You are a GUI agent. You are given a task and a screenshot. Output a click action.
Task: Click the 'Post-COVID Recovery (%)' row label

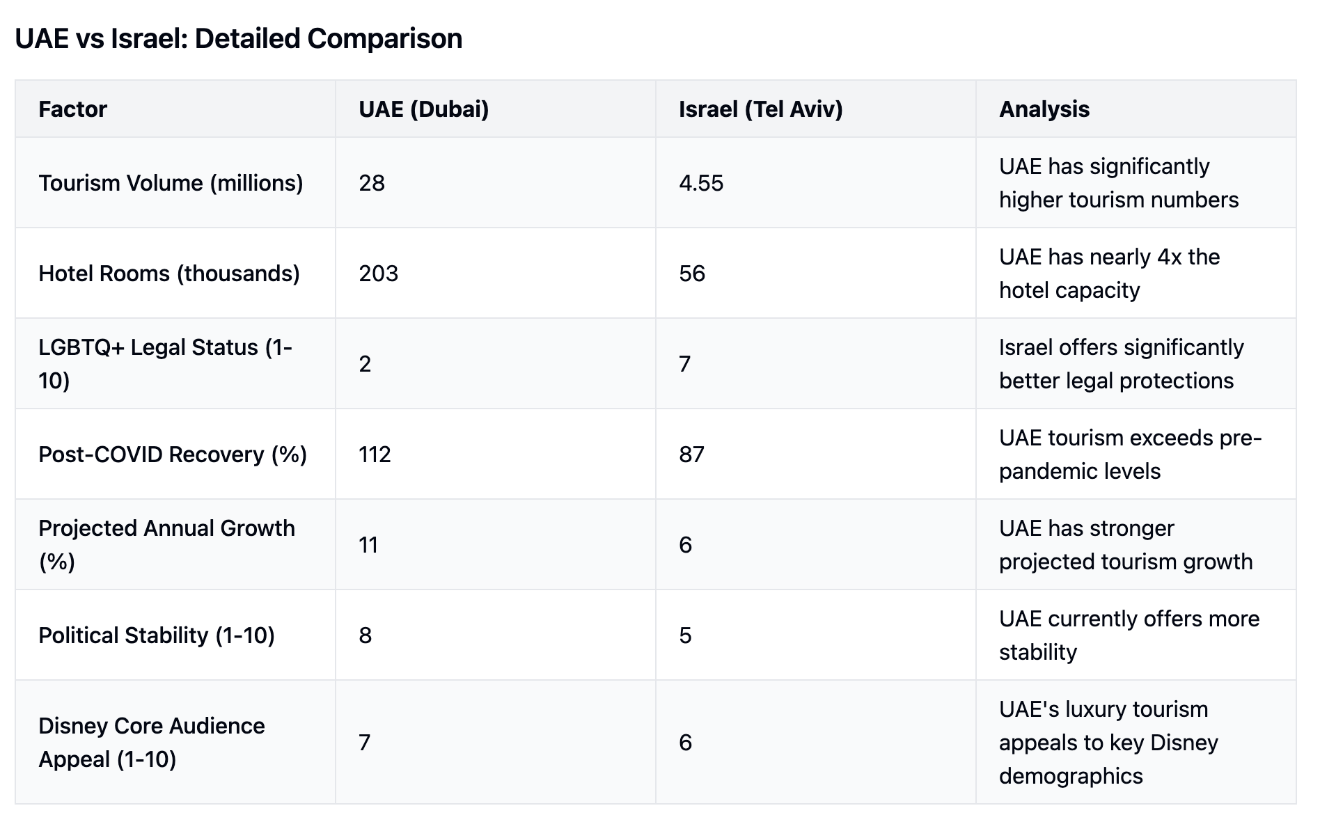tap(173, 454)
